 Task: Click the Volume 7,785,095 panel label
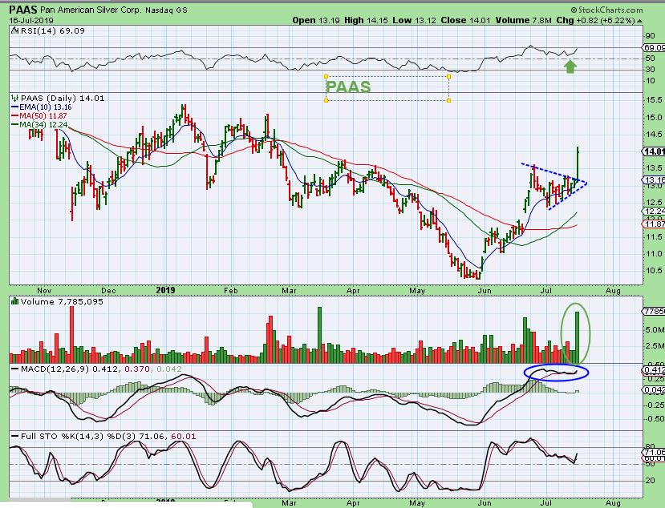pyautogui.click(x=62, y=301)
